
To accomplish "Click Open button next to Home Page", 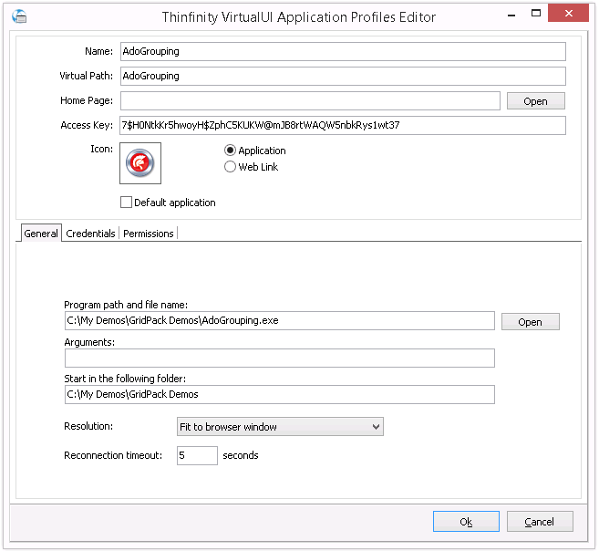I will click(x=535, y=101).
